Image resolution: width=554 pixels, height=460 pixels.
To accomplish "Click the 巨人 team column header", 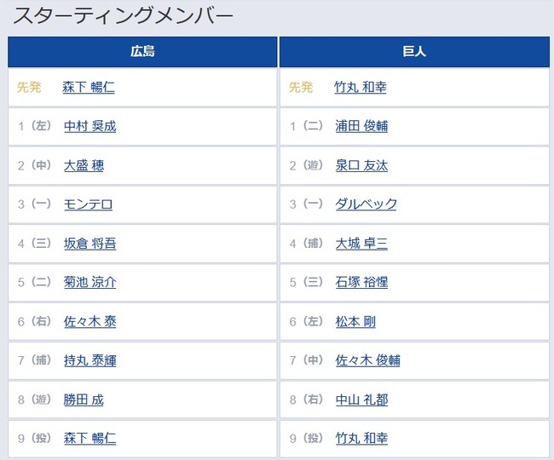I will click(414, 52).
